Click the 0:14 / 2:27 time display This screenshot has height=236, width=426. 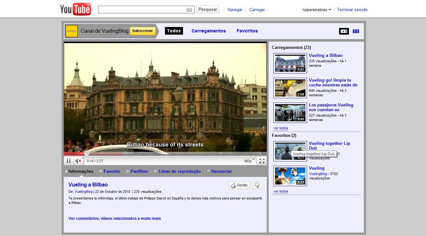95,161
